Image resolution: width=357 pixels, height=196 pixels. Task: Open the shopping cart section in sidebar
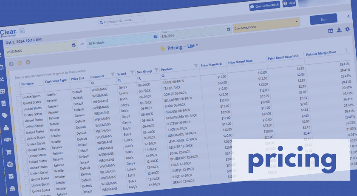point(8,152)
